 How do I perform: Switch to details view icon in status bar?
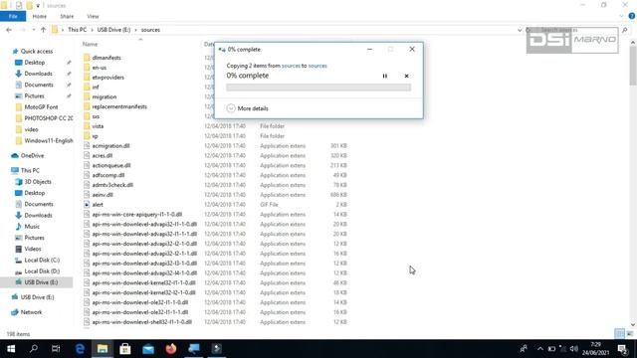pos(619,334)
